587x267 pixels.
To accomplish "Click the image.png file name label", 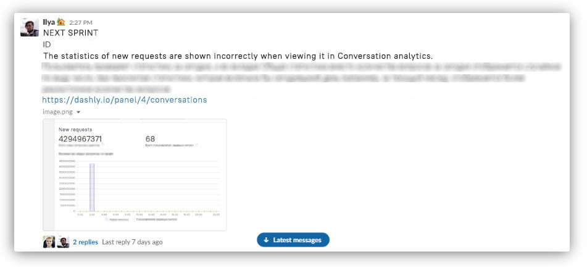I will coord(58,112).
